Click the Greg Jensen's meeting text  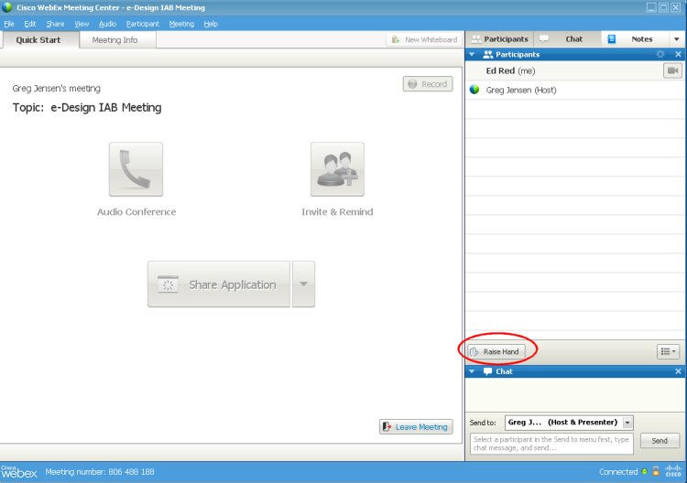tap(57, 89)
